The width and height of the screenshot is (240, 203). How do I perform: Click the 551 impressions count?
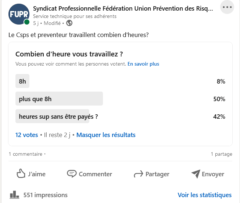tap(46, 195)
